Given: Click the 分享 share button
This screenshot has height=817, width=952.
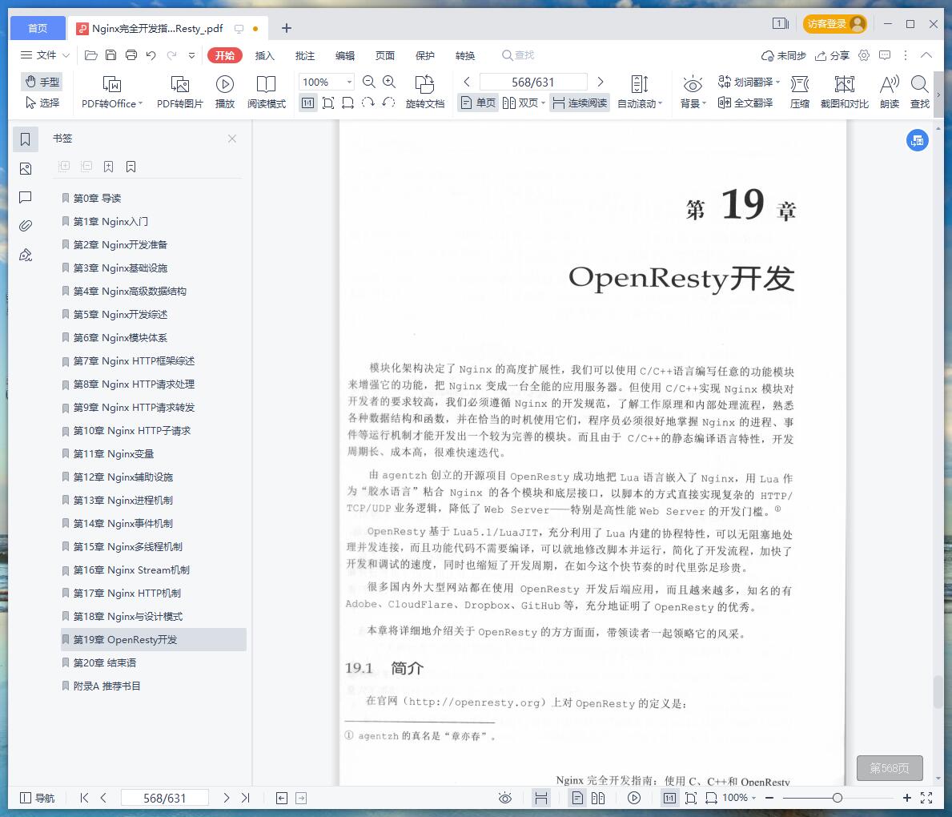Looking at the screenshot, I should (x=832, y=55).
